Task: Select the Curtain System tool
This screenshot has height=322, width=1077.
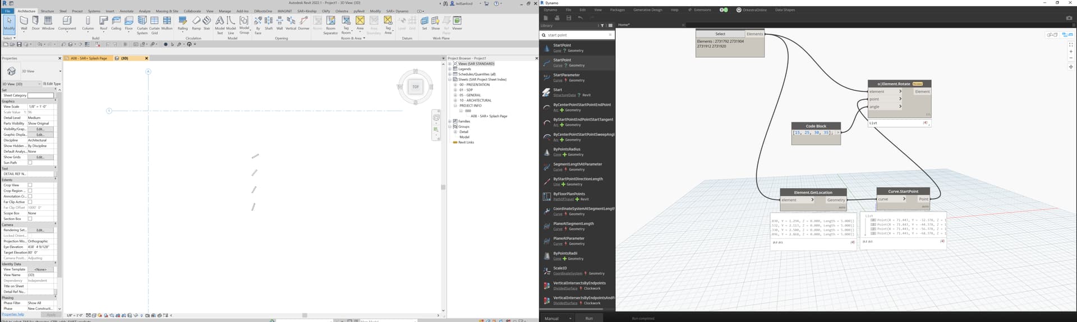Action: pos(142,25)
